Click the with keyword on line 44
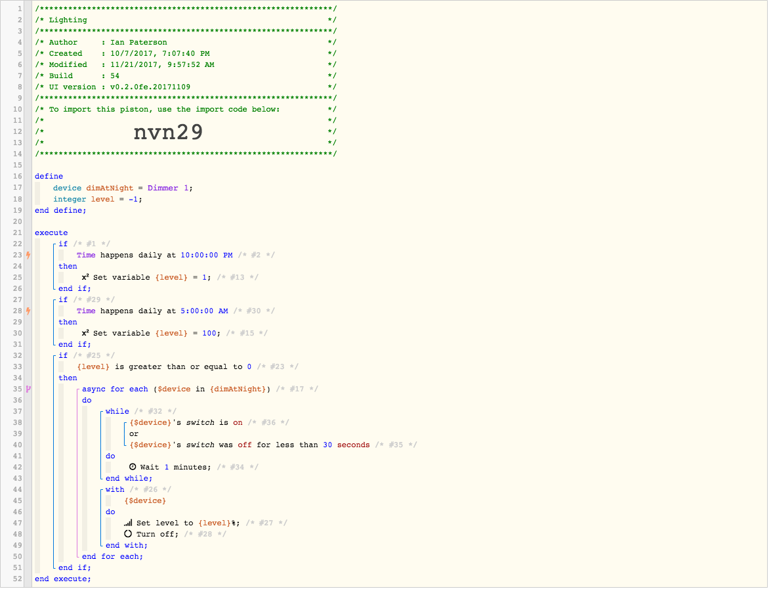 click(115, 491)
